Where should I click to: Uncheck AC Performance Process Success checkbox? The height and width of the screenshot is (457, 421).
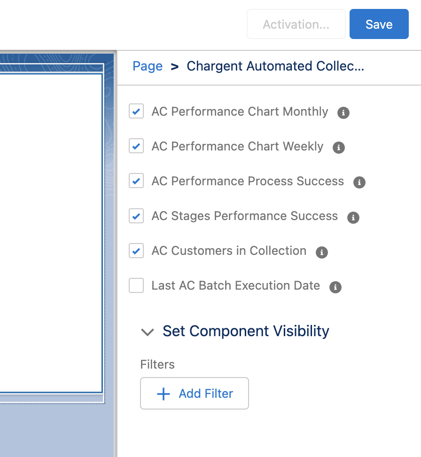tap(136, 181)
